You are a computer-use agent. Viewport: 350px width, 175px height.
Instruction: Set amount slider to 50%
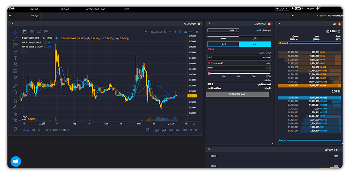239,73
